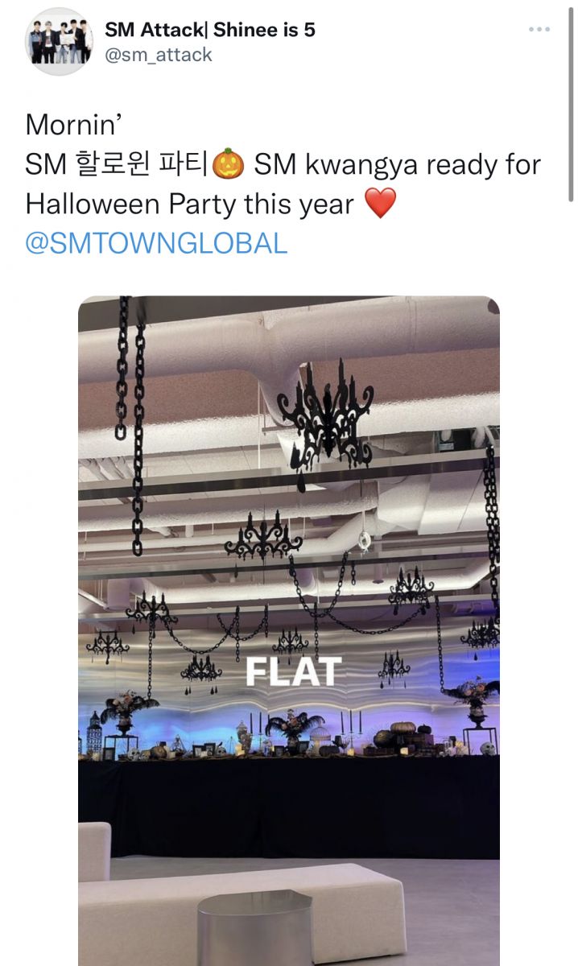The image size is (578, 966).
Task: Click the text 'SM kwangya ready for'
Action: coord(398,165)
